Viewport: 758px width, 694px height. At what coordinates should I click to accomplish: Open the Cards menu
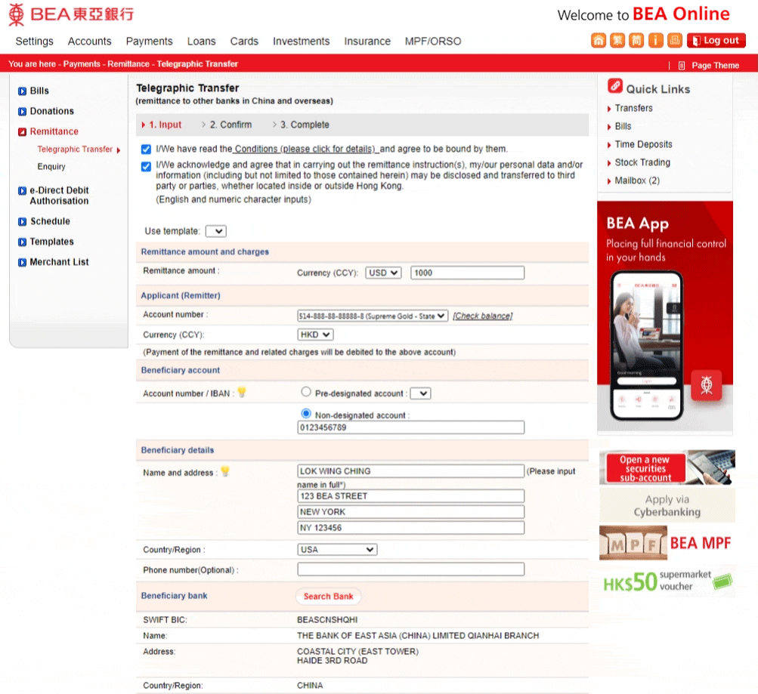[244, 42]
